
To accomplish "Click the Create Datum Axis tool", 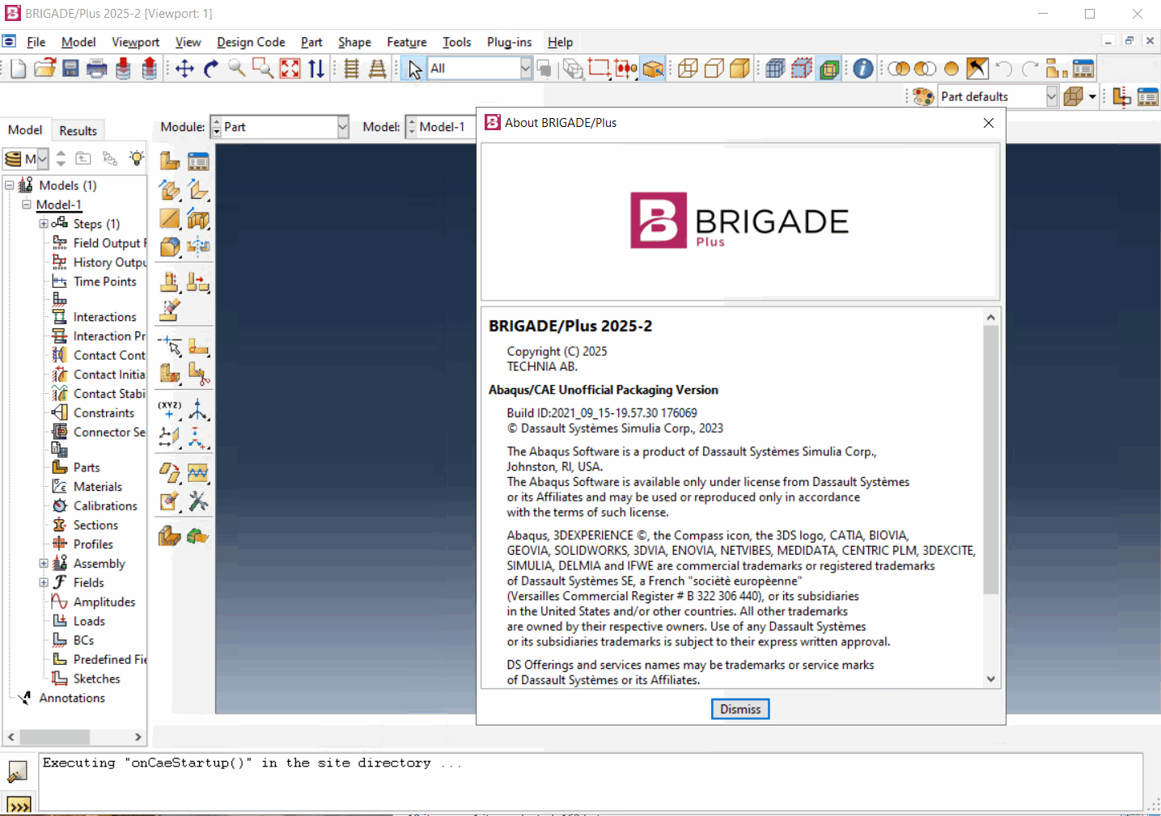I will pyautogui.click(x=198, y=409).
